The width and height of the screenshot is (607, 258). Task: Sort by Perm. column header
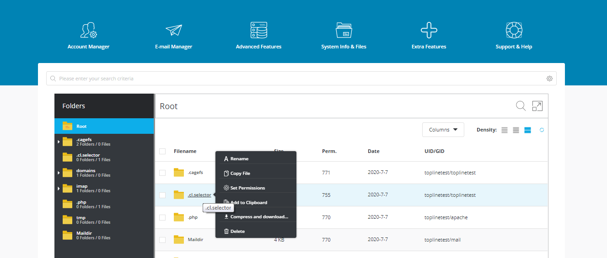(329, 151)
